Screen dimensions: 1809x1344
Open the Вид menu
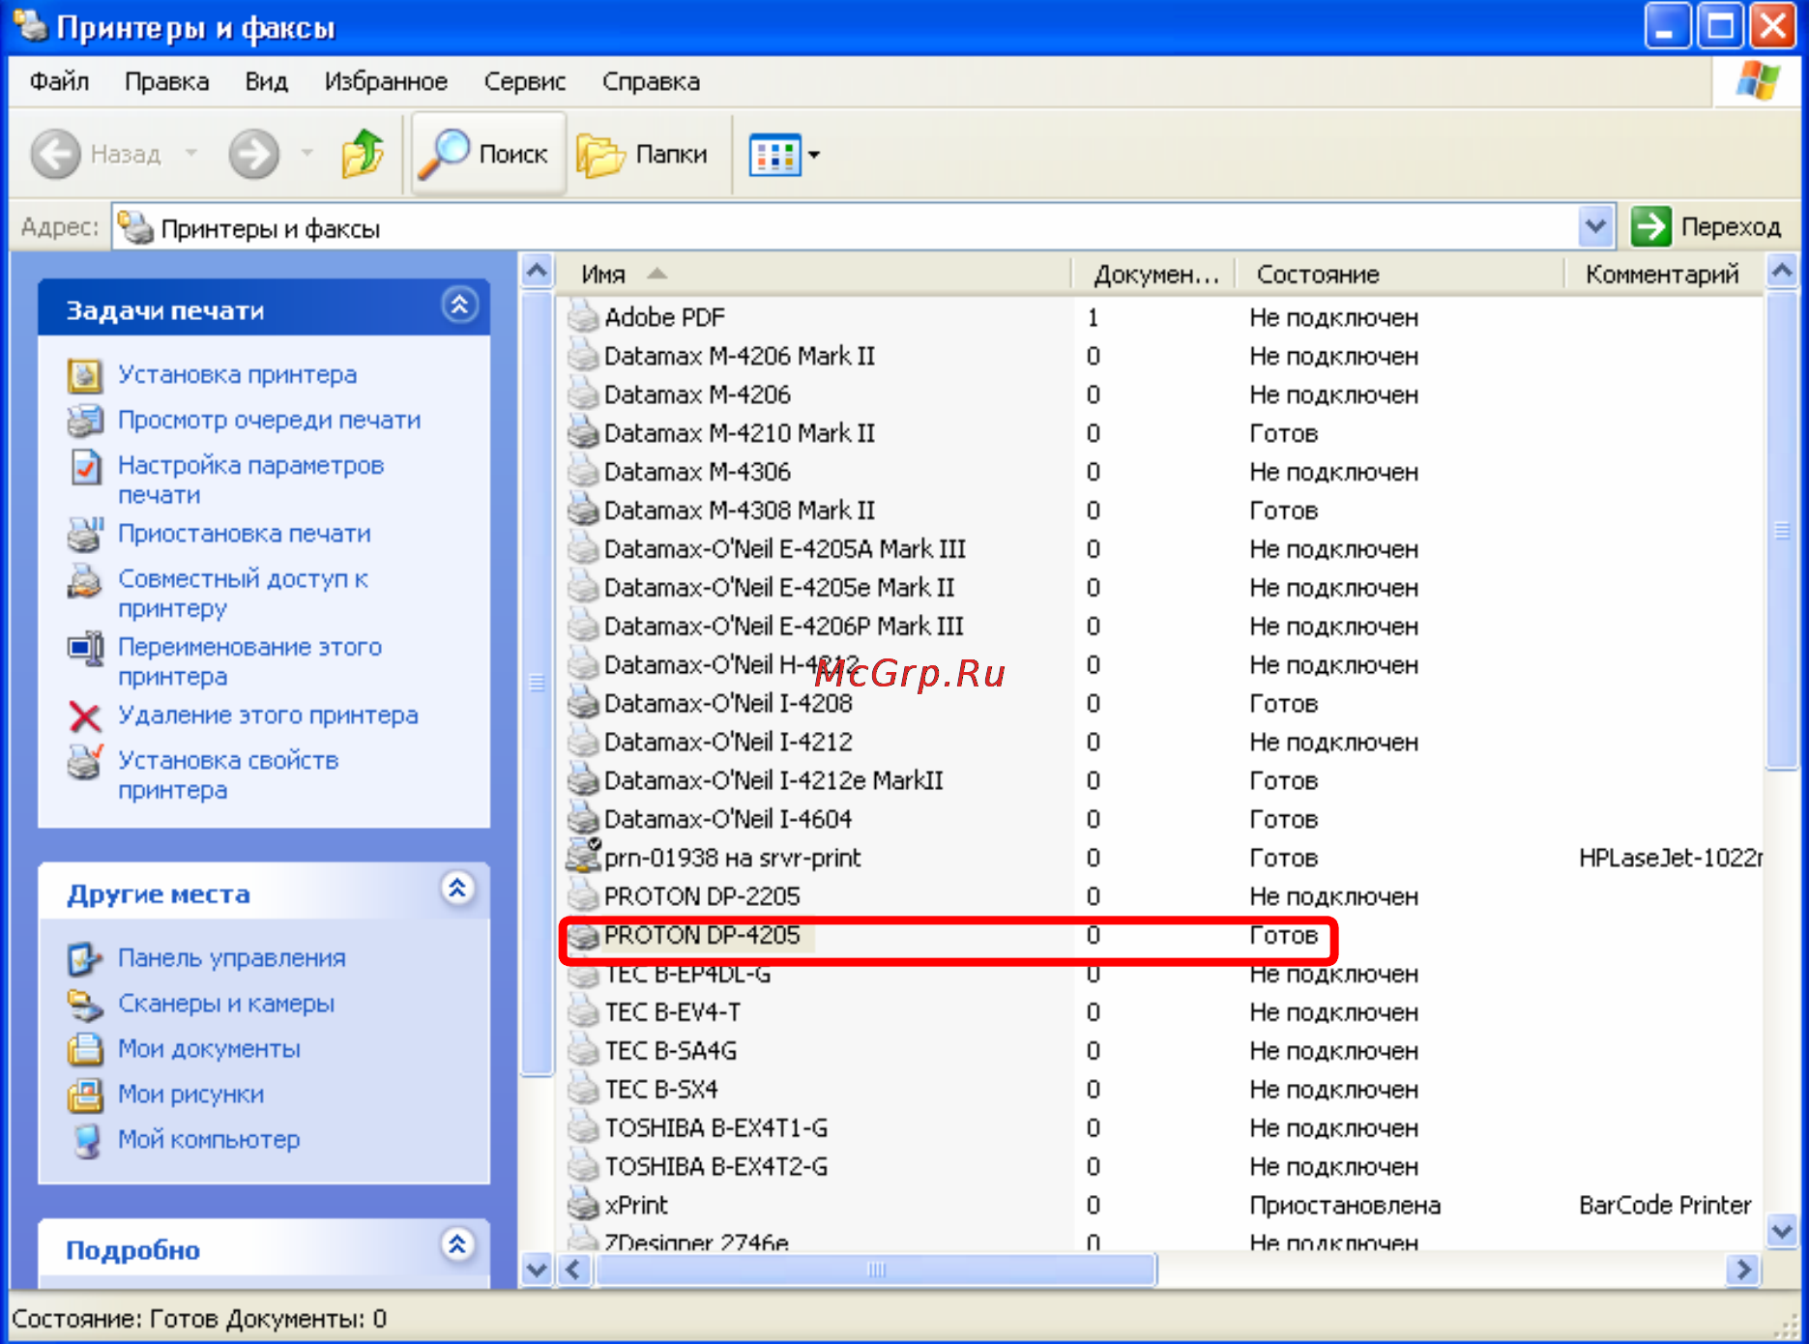(x=266, y=81)
